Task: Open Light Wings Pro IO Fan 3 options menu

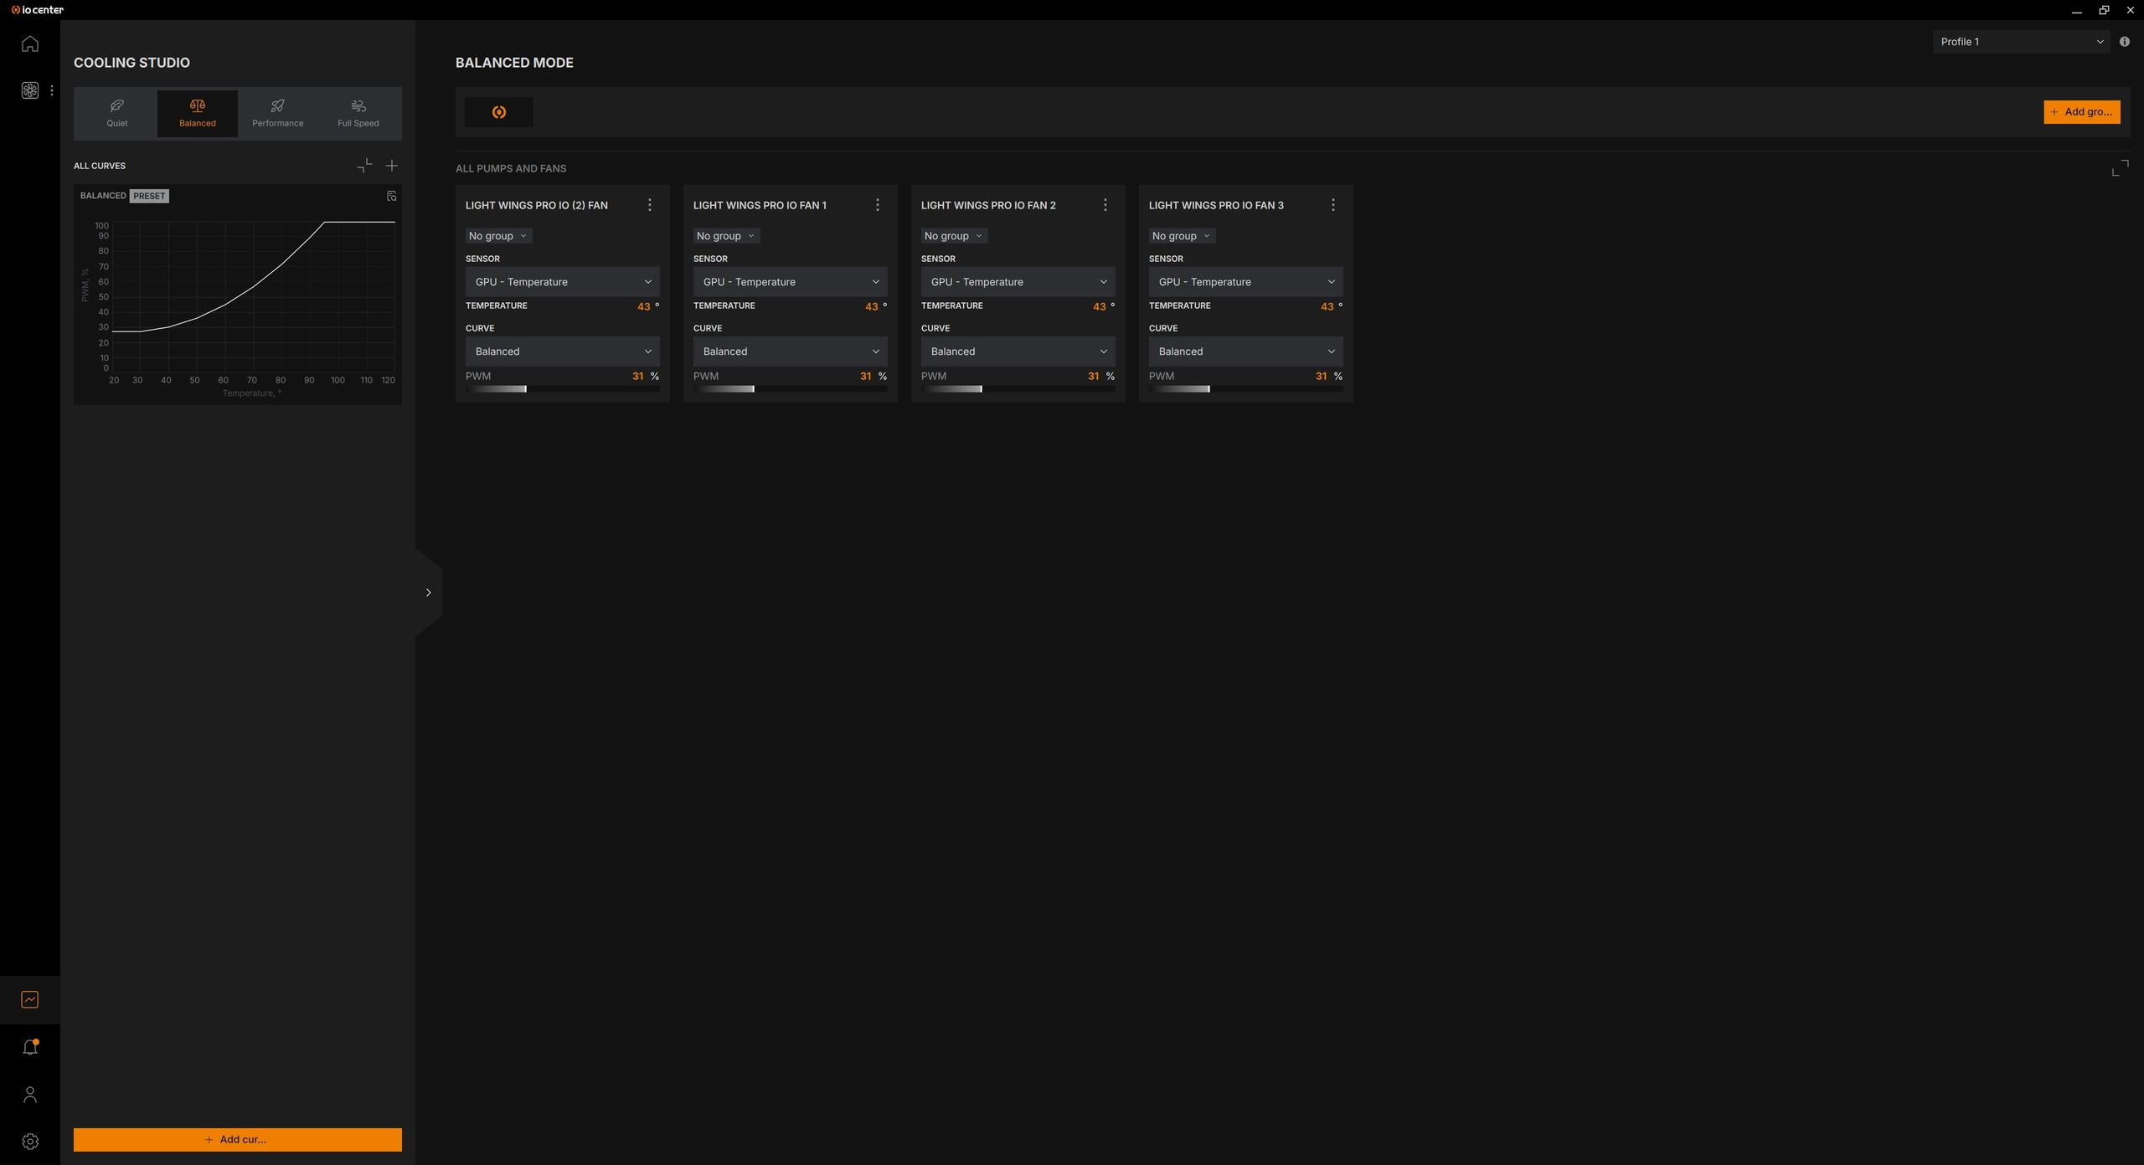Action: [x=1333, y=205]
